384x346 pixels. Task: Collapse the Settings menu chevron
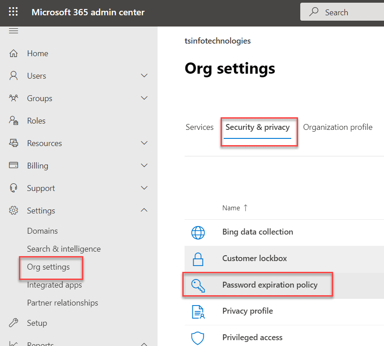[144, 210]
